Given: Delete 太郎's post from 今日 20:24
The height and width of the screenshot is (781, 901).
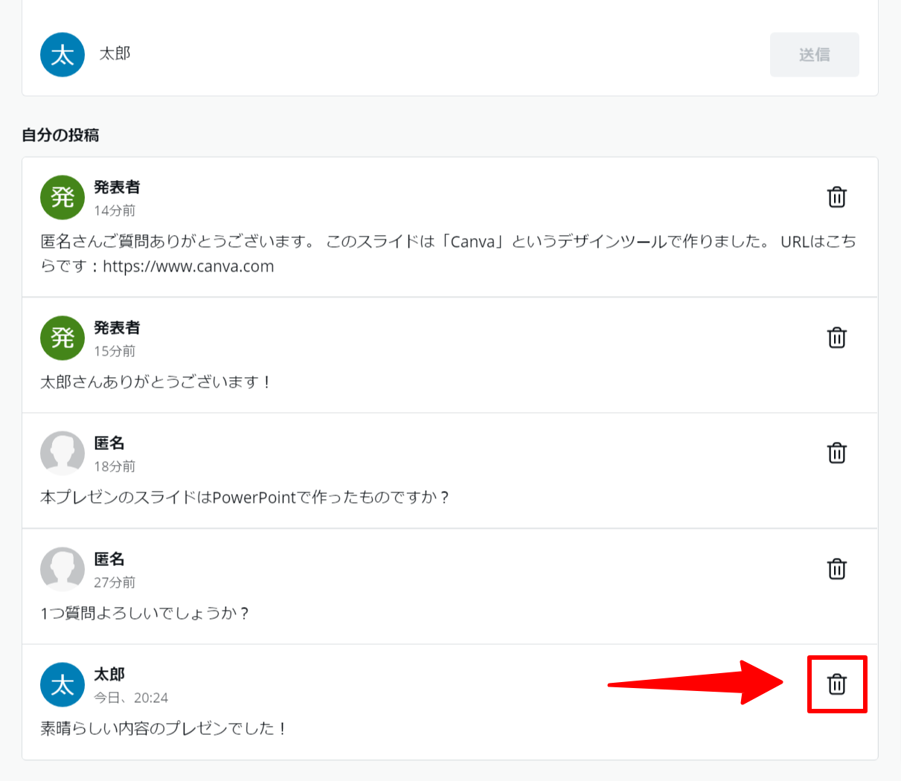Looking at the screenshot, I should tap(837, 684).
